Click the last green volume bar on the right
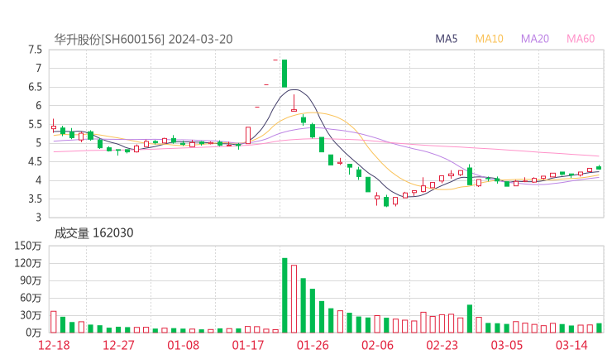Viewport: 612px width, 364px height. (599, 328)
